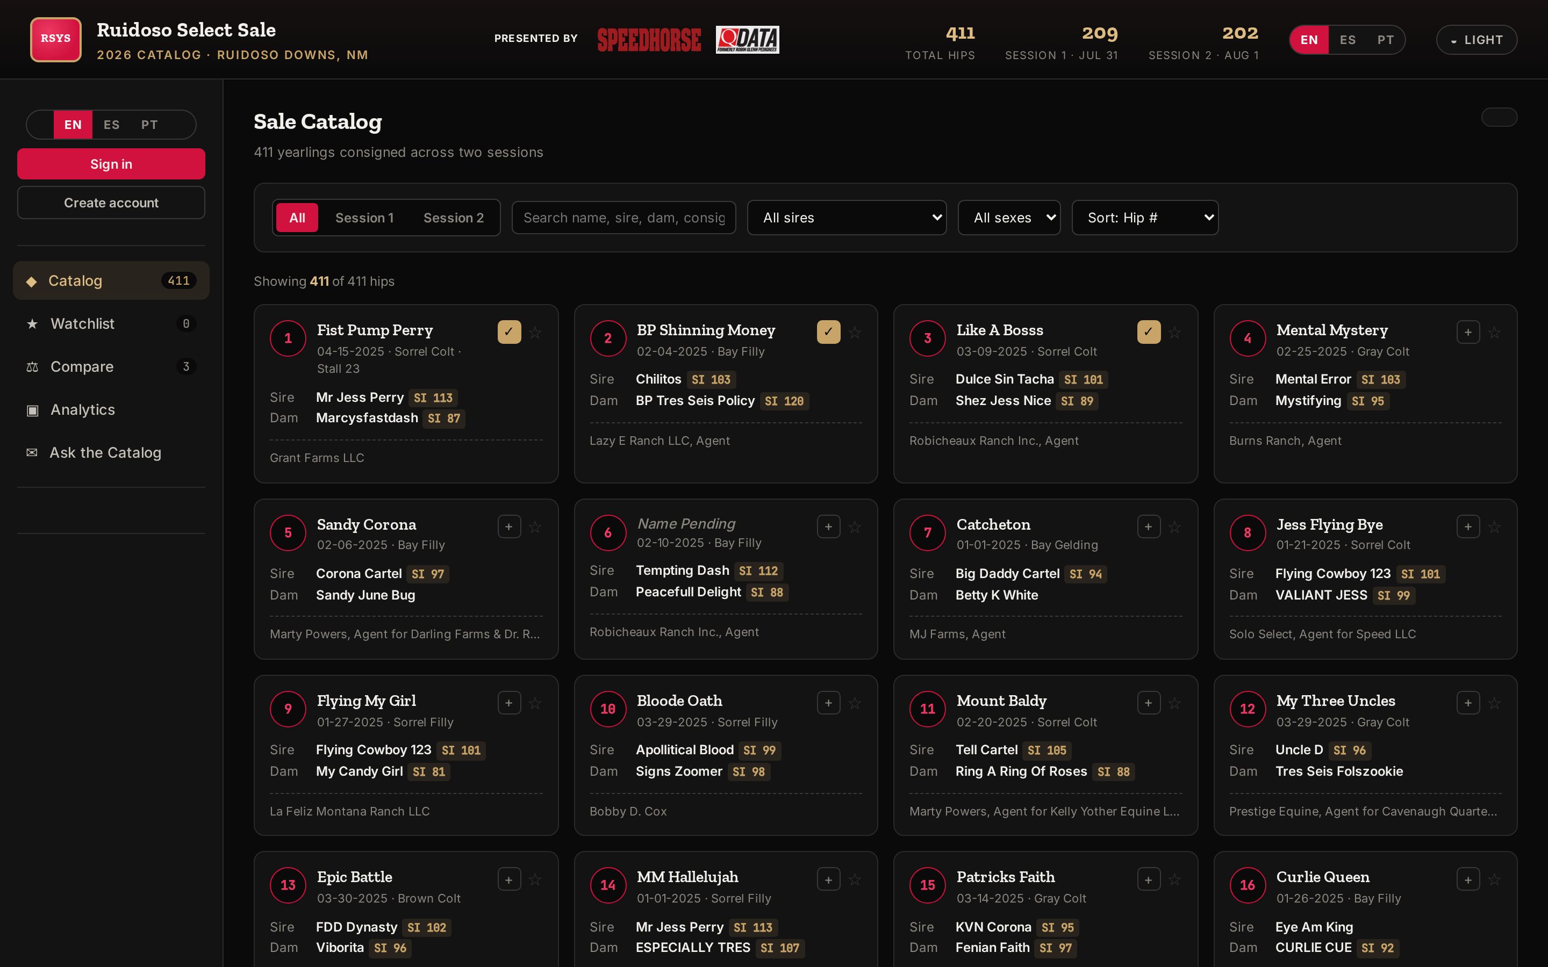This screenshot has width=1548, height=967.
Task: Uncheck compare on Like A Bosss
Action: click(1149, 333)
